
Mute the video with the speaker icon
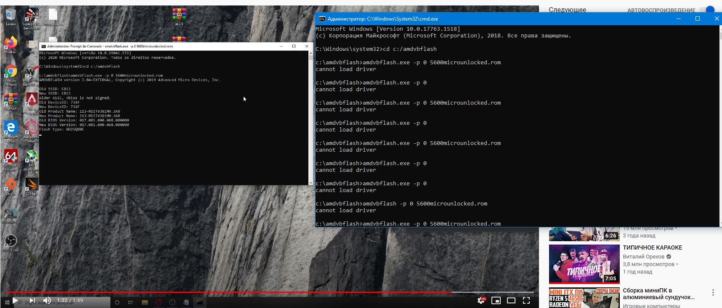point(47,300)
